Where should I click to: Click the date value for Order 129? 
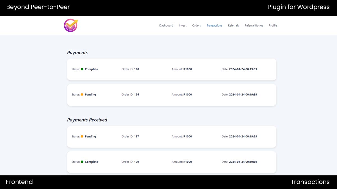[243, 162]
